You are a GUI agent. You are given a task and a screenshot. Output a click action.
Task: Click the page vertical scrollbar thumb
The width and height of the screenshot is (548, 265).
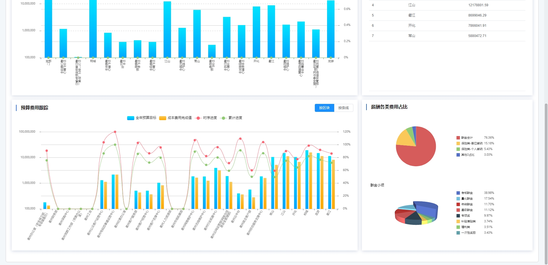point(546,184)
